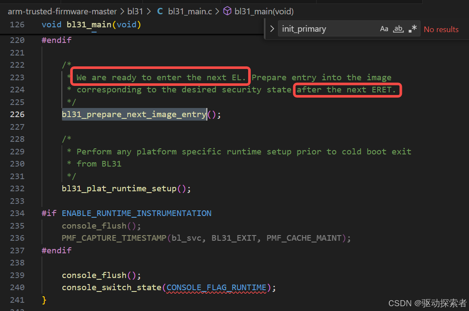Toggle Match Whole Word option
Screen dimensions: 469x311
click(398, 29)
